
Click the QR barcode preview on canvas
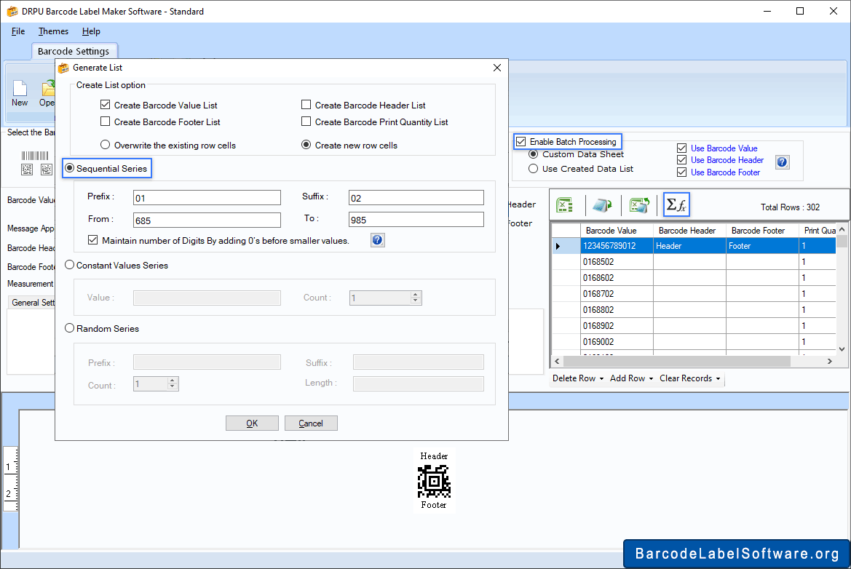[434, 481]
